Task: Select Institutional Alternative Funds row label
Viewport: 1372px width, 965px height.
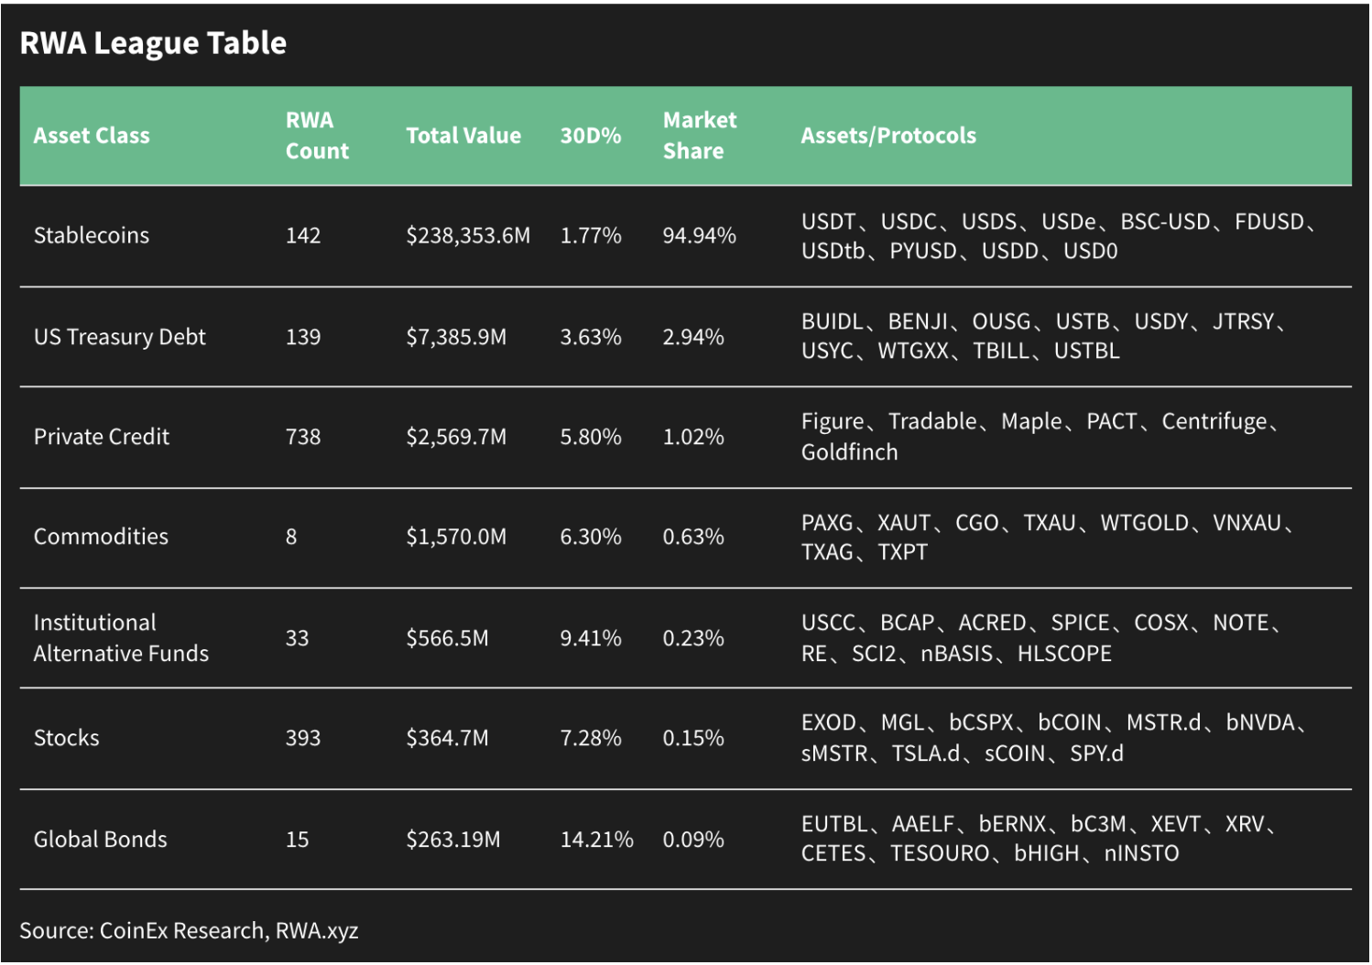Action: 121,638
